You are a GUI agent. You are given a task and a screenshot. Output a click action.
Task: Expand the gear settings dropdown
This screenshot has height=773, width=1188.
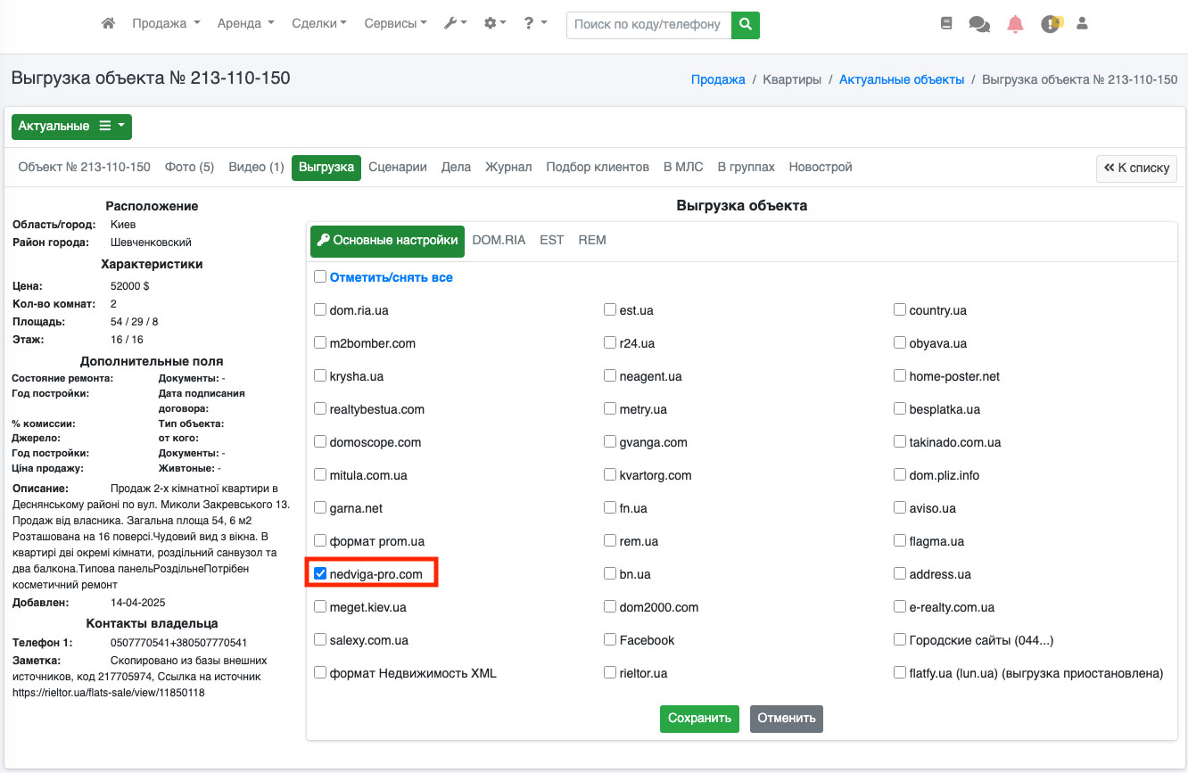[494, 24]
